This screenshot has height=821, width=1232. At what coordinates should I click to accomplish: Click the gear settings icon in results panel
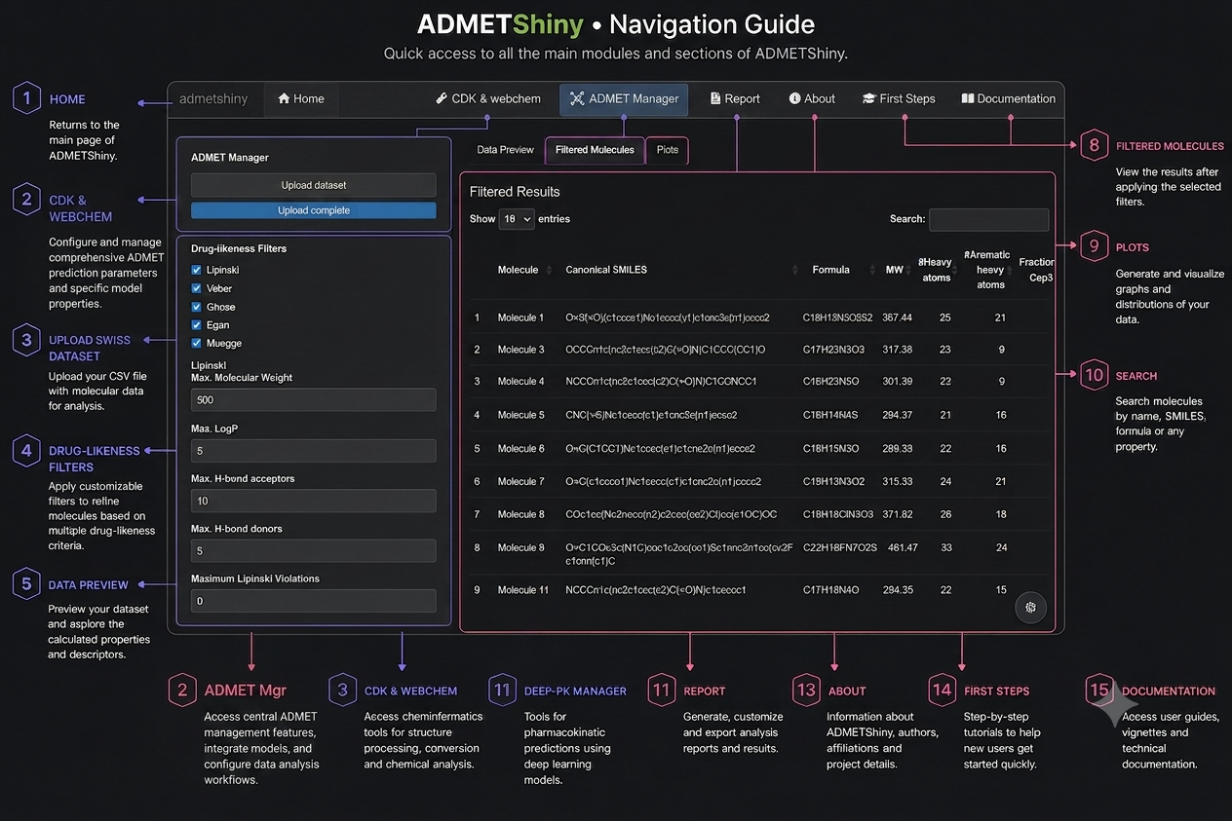click(x=1030, y=608)
